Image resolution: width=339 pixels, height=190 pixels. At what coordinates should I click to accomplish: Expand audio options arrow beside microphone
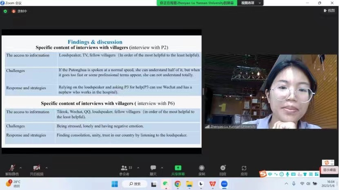click(21, 167)
